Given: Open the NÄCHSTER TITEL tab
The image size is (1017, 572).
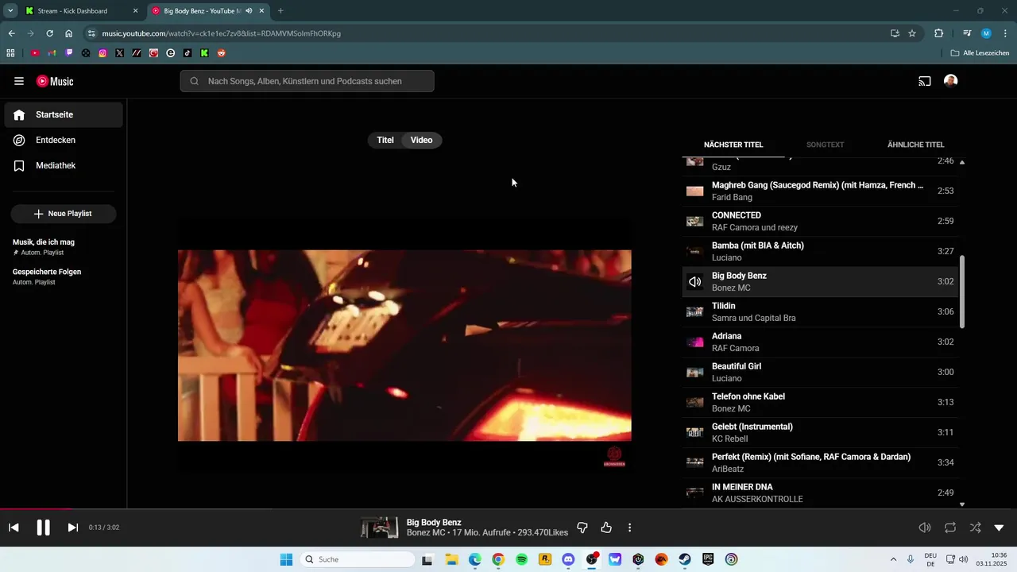Looking at the screenshot, I should (733, 145).
